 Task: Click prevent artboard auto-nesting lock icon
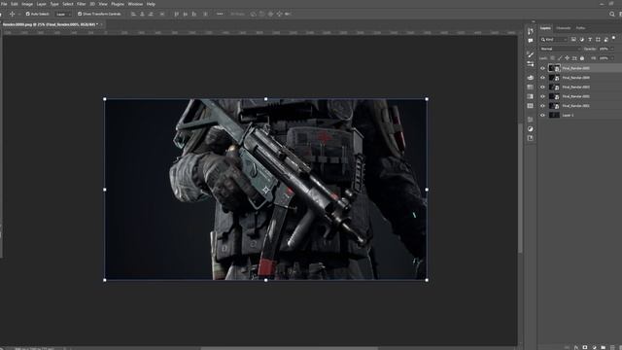[574, 58]
